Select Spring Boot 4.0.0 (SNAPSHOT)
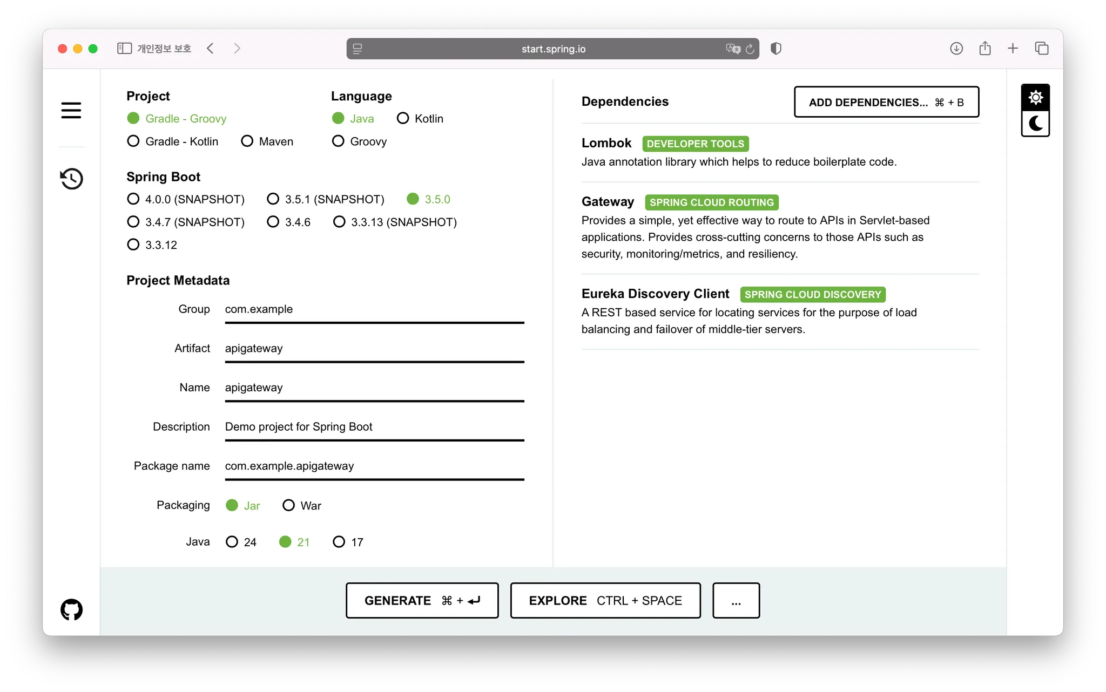The height and width of the screenshot is (692, 1106). tap(186, 199)
